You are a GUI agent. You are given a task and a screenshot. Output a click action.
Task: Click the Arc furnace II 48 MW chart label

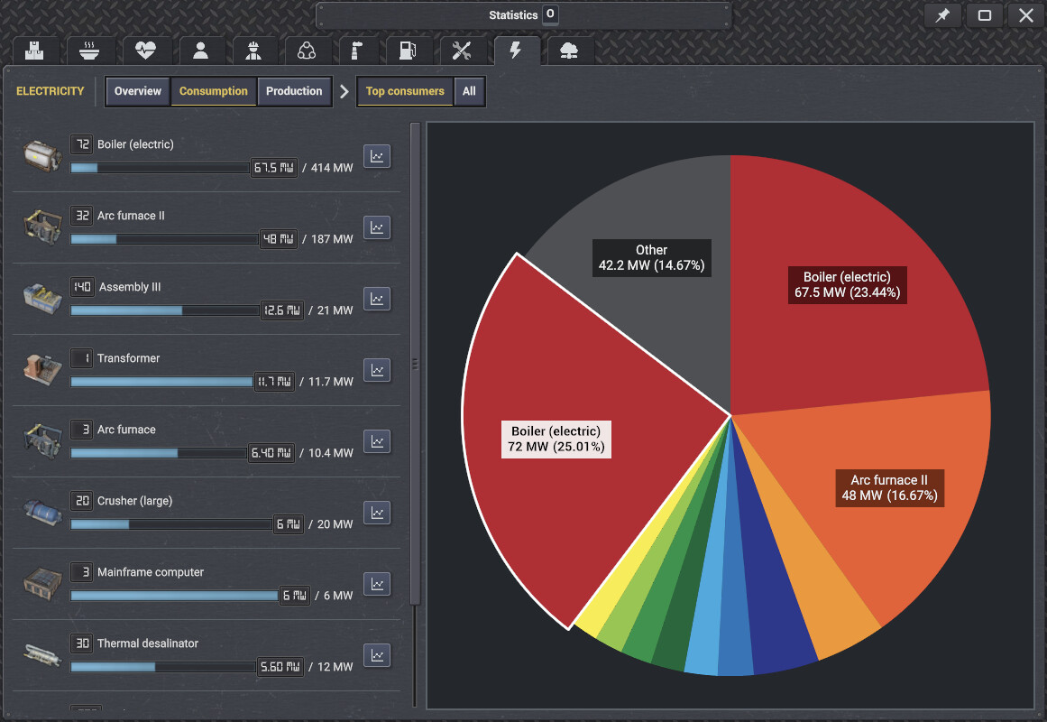point(889,488)
